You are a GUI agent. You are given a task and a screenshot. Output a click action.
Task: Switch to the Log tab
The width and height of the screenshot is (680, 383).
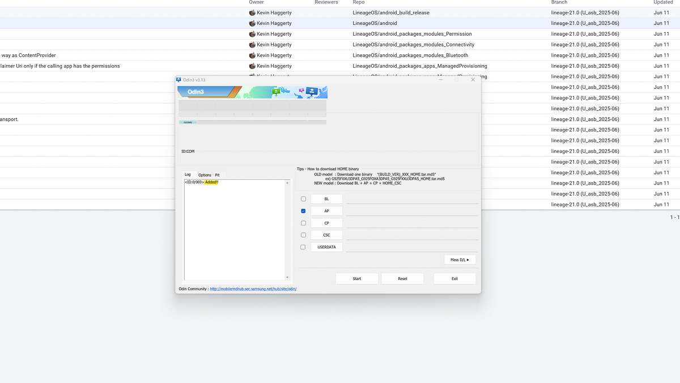coord(188,175)
